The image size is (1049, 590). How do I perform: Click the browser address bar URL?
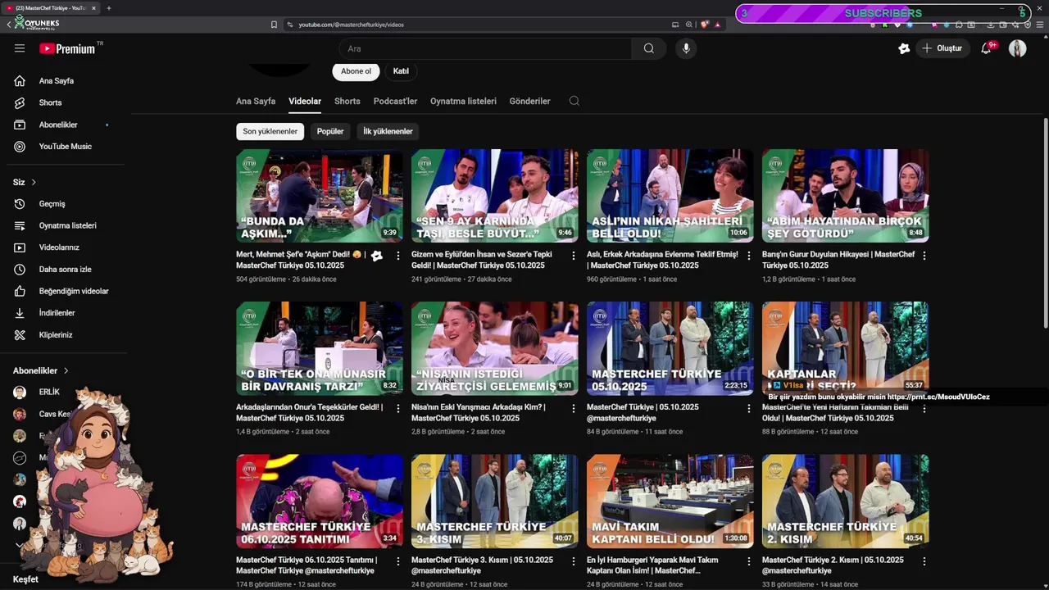click(x=351, y=25)
